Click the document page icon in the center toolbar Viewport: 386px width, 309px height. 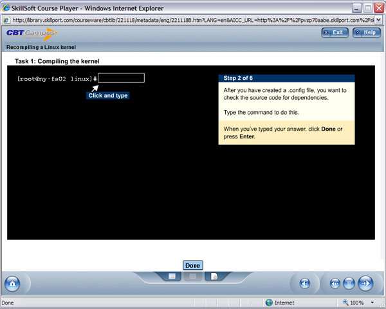pos(214,276)
